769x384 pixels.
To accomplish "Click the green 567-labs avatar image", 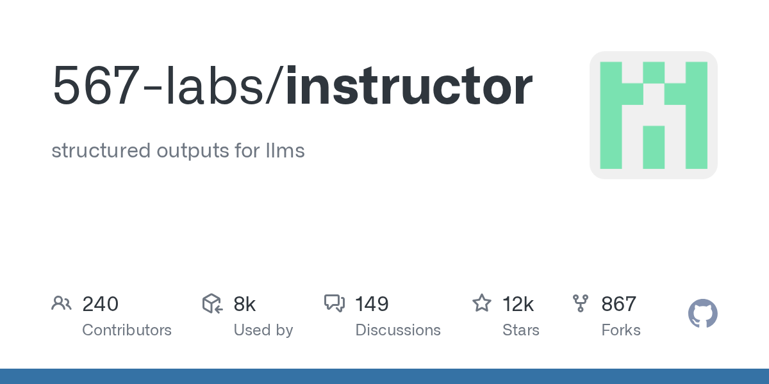I will [653, 115].
